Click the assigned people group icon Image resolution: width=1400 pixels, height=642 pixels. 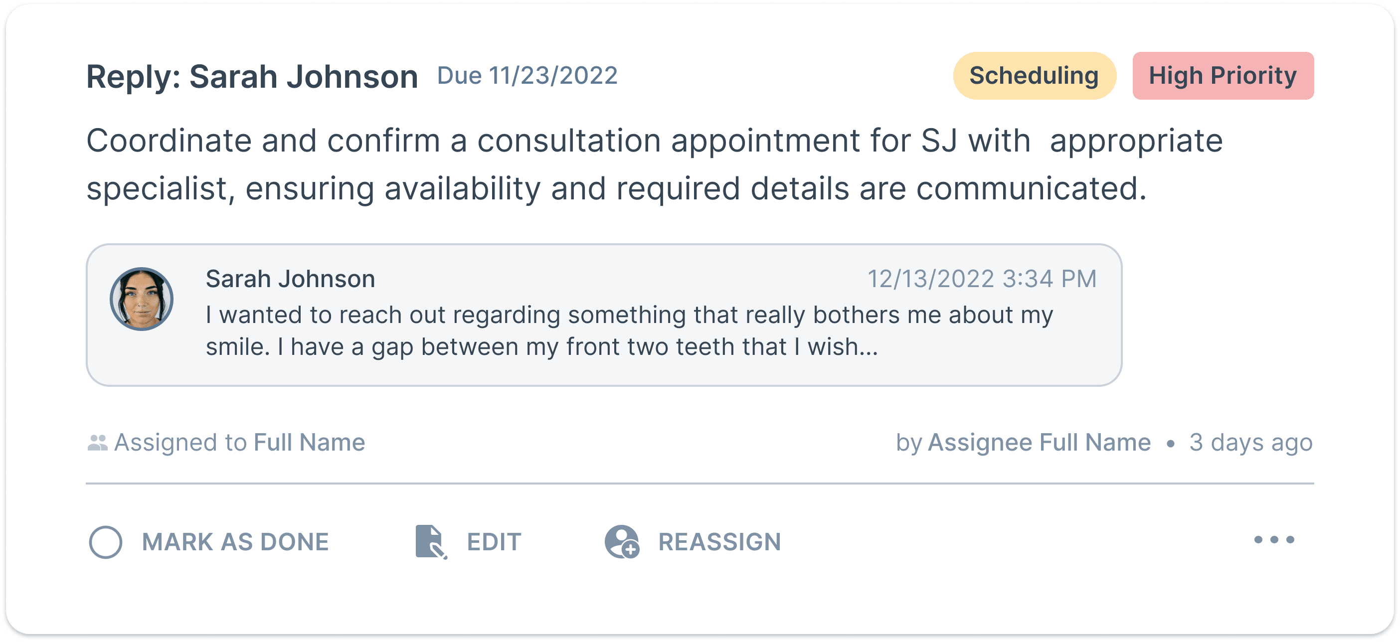click(97, 443)
